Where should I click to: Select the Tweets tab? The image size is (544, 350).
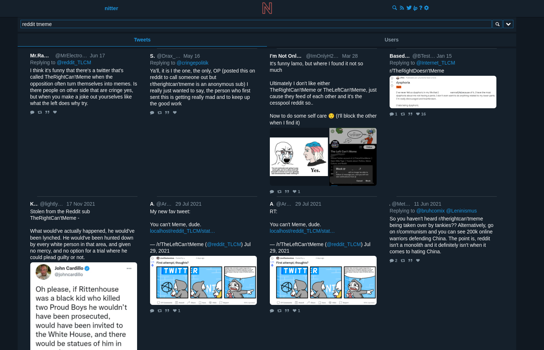[x=142, y=40]
